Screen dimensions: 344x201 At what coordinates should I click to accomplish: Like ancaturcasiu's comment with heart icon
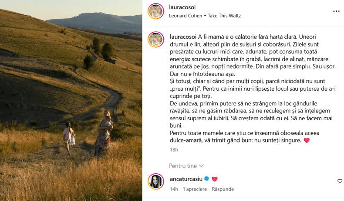(340, 181)
